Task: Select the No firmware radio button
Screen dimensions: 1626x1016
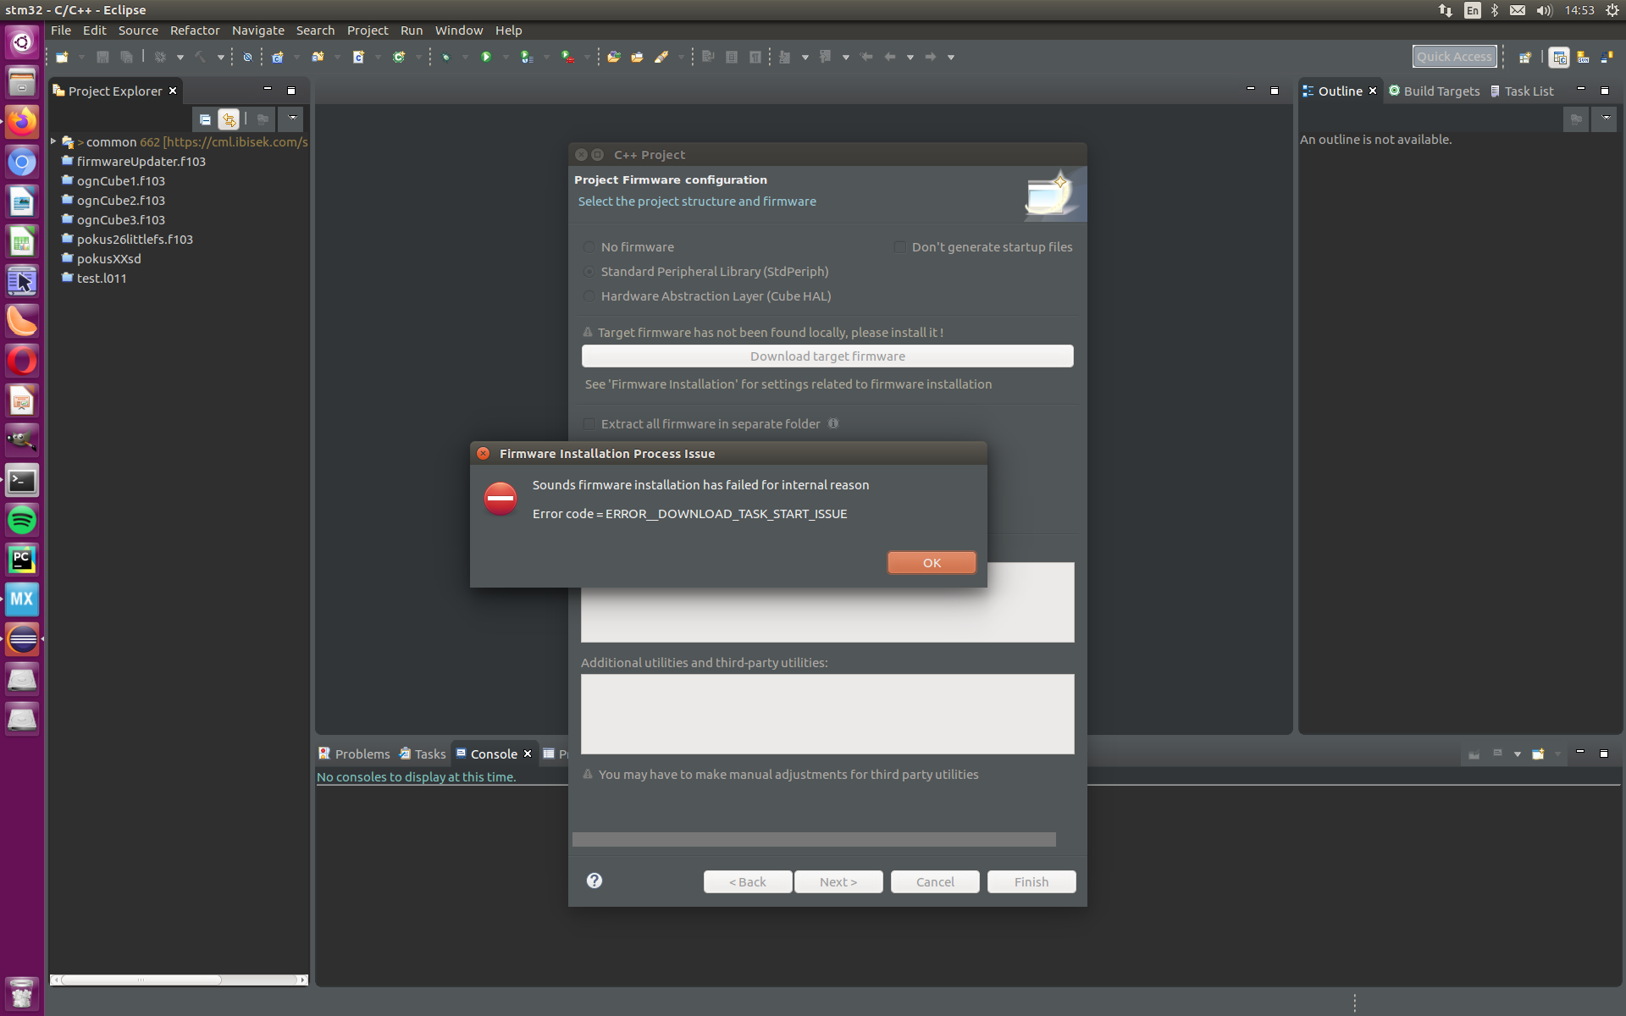Action: click(589, 247)
